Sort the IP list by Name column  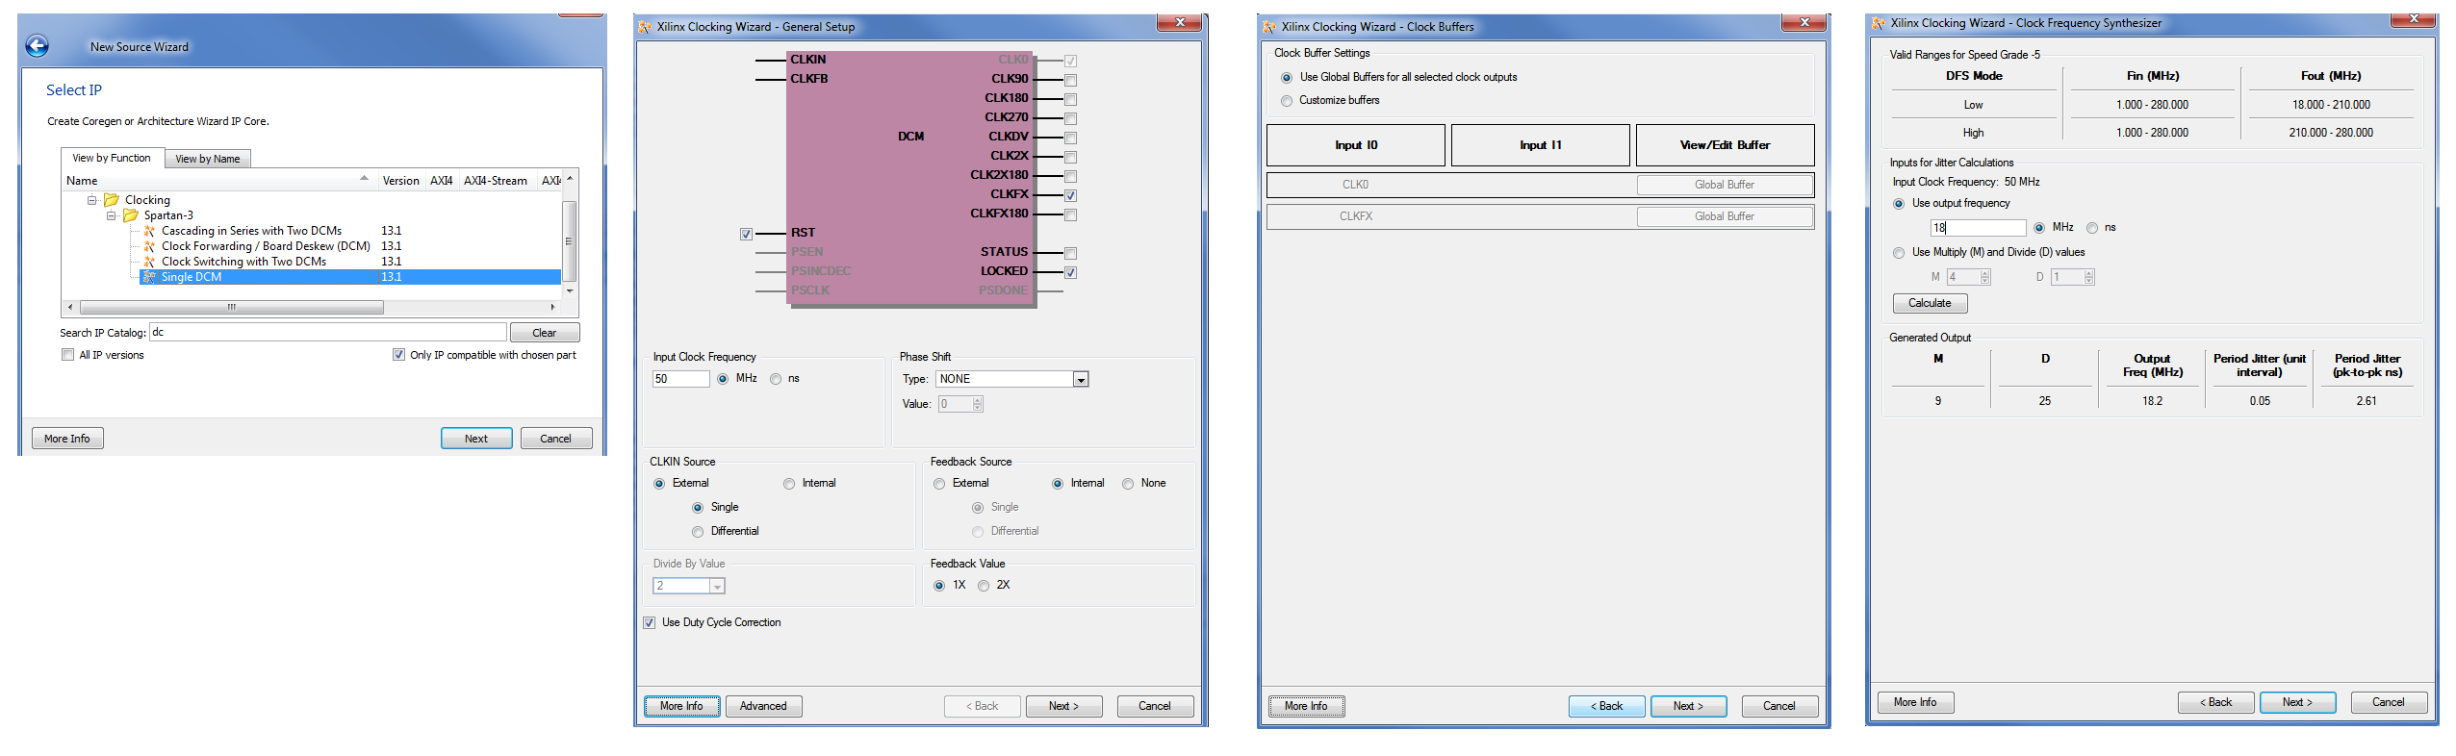[218, 180]
